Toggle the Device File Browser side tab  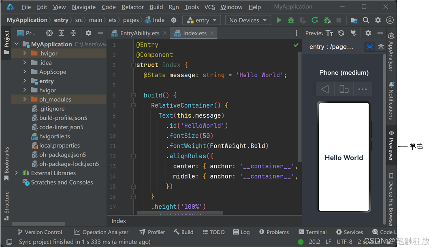(391, 199)
